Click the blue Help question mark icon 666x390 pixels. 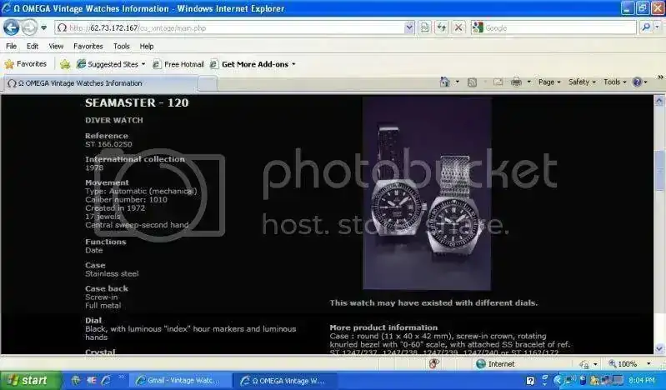pos(637,82)
